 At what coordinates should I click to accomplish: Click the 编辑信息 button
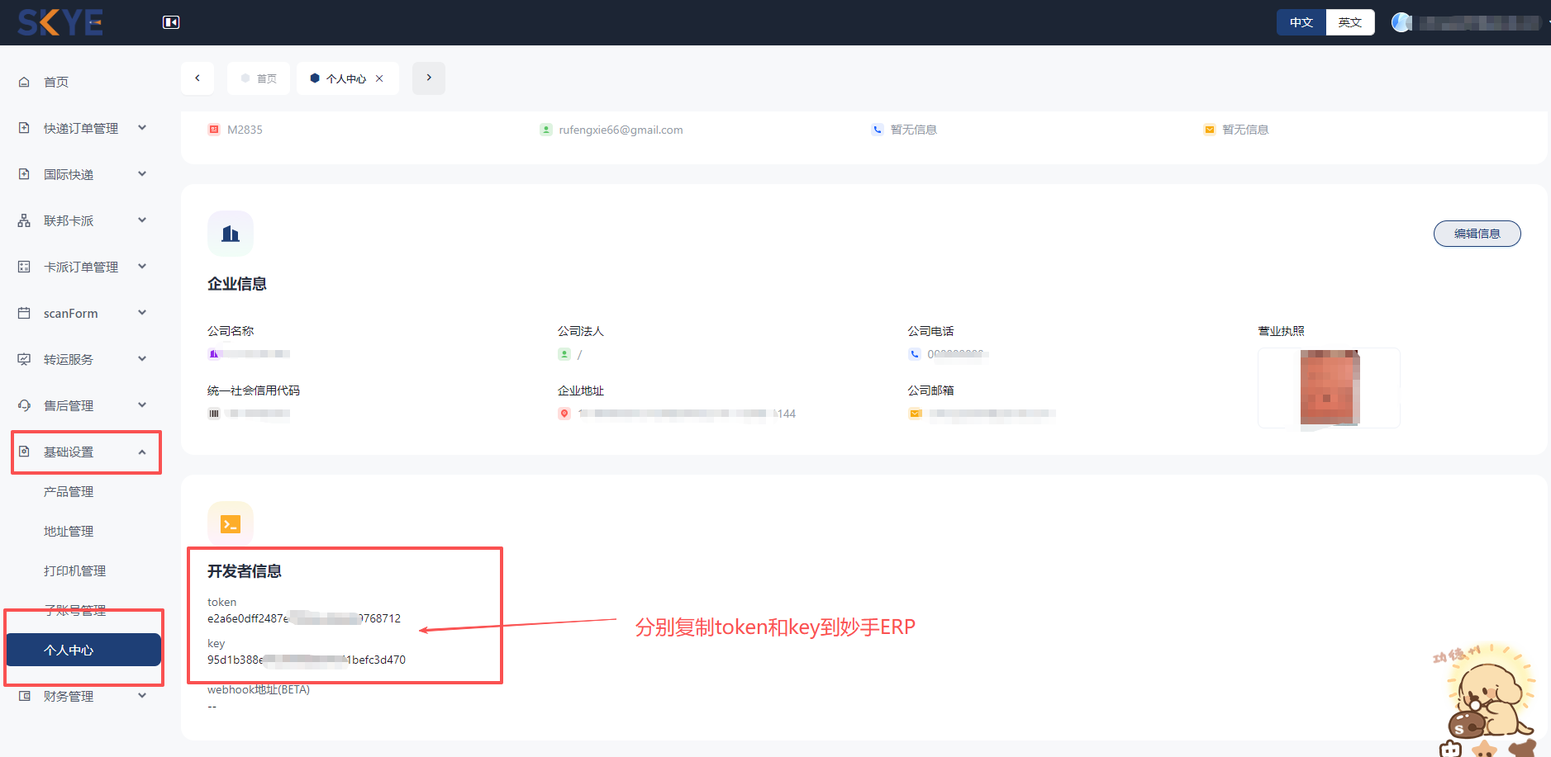1477,233
